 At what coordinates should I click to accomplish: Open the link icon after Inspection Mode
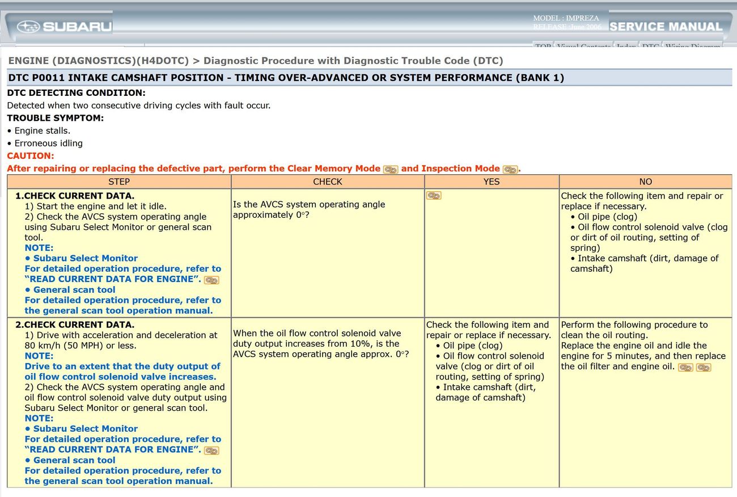(510, 169)
